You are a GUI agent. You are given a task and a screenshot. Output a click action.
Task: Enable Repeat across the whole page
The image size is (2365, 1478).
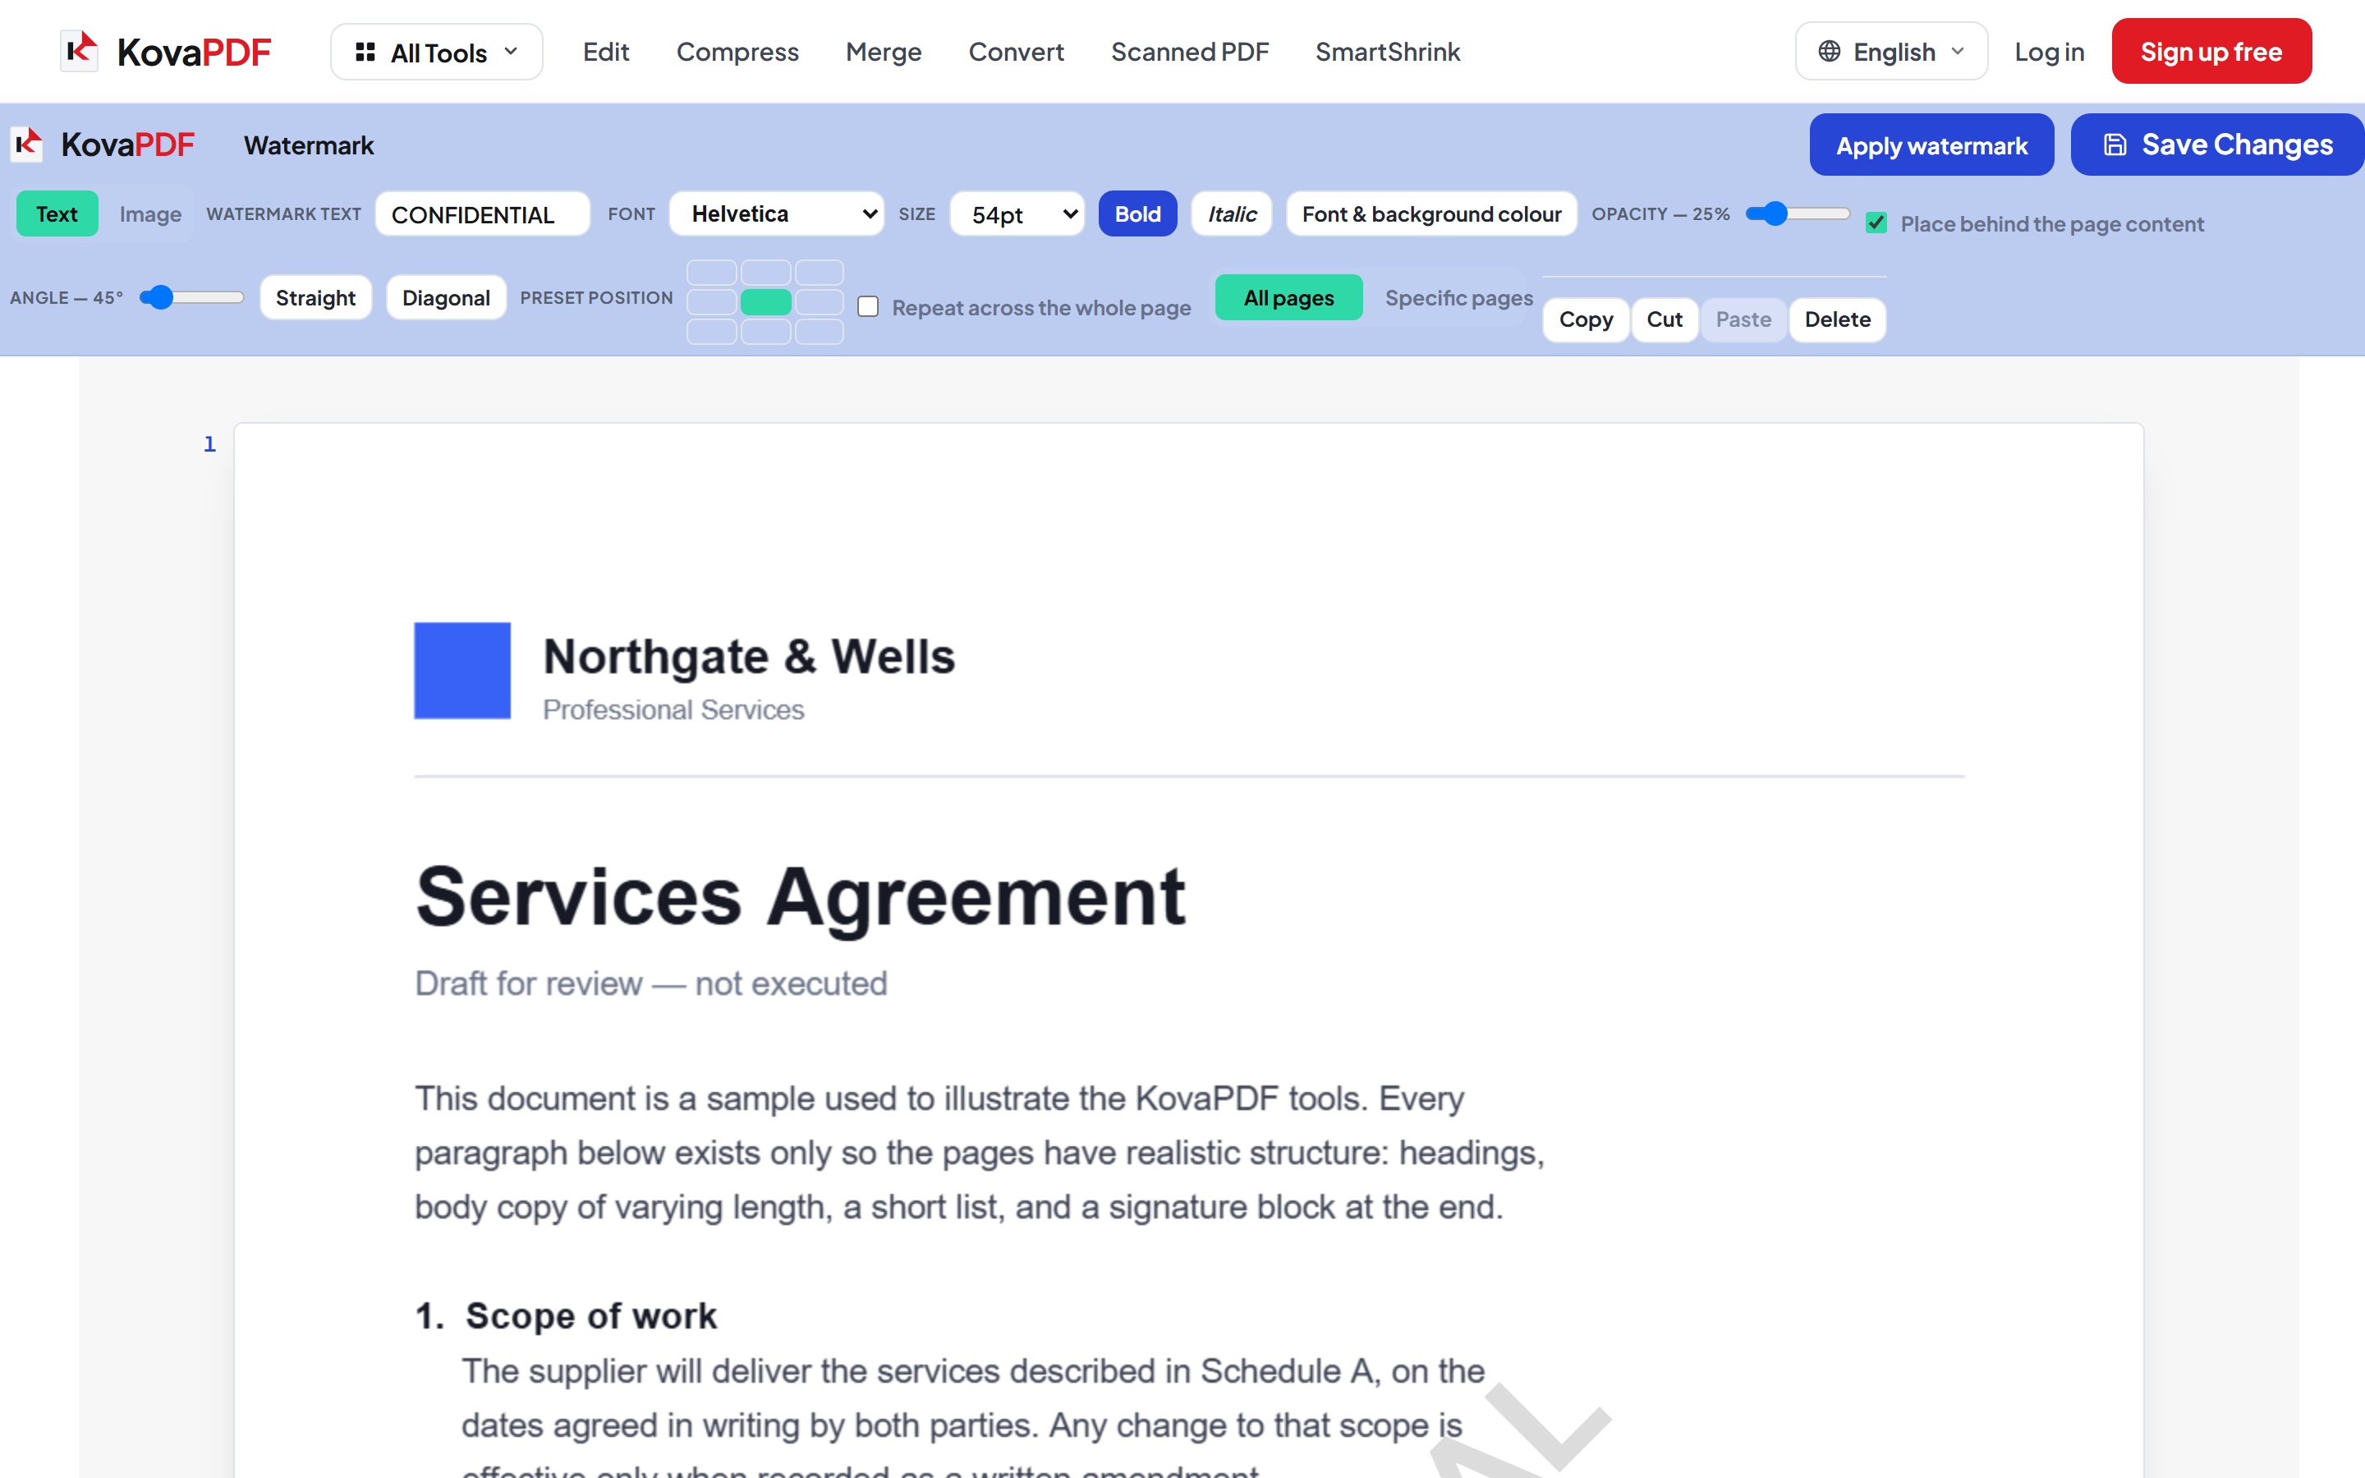tap(868, 307)
